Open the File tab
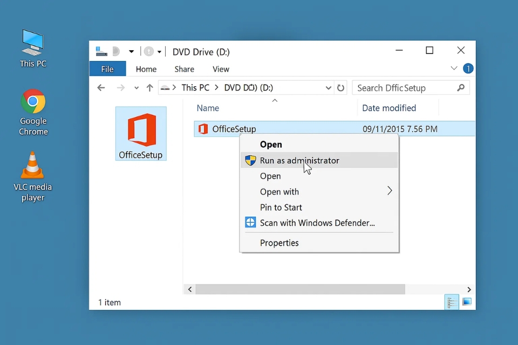This screenshot has height=345, width=518. pyautogui.click(x=107, y=68)
